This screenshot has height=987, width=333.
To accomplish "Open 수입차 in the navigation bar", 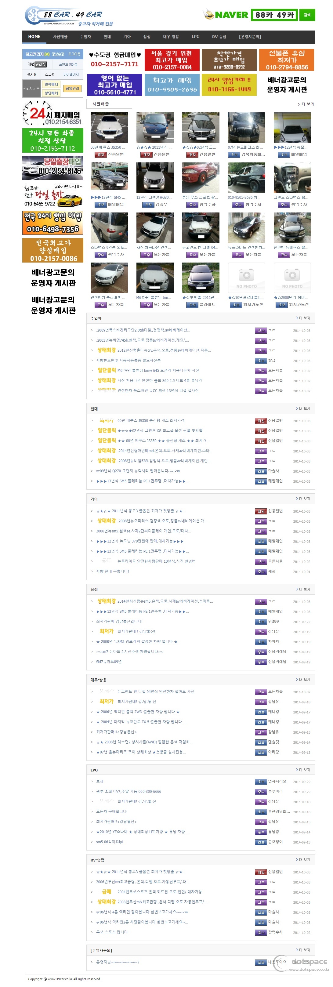I will [85, 37].
